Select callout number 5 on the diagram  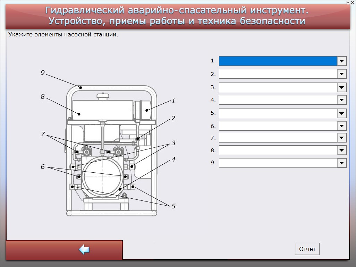[173, 206]
